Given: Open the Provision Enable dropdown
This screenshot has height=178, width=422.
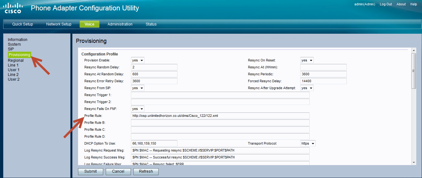Looking at the screenshot, I should click(x=138, y=60).
